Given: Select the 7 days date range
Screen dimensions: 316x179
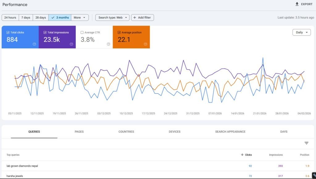Looking at the screenshot, I should point(26,18).
